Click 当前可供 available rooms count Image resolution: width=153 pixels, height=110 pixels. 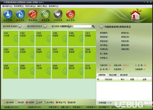[x=110, y=65]
